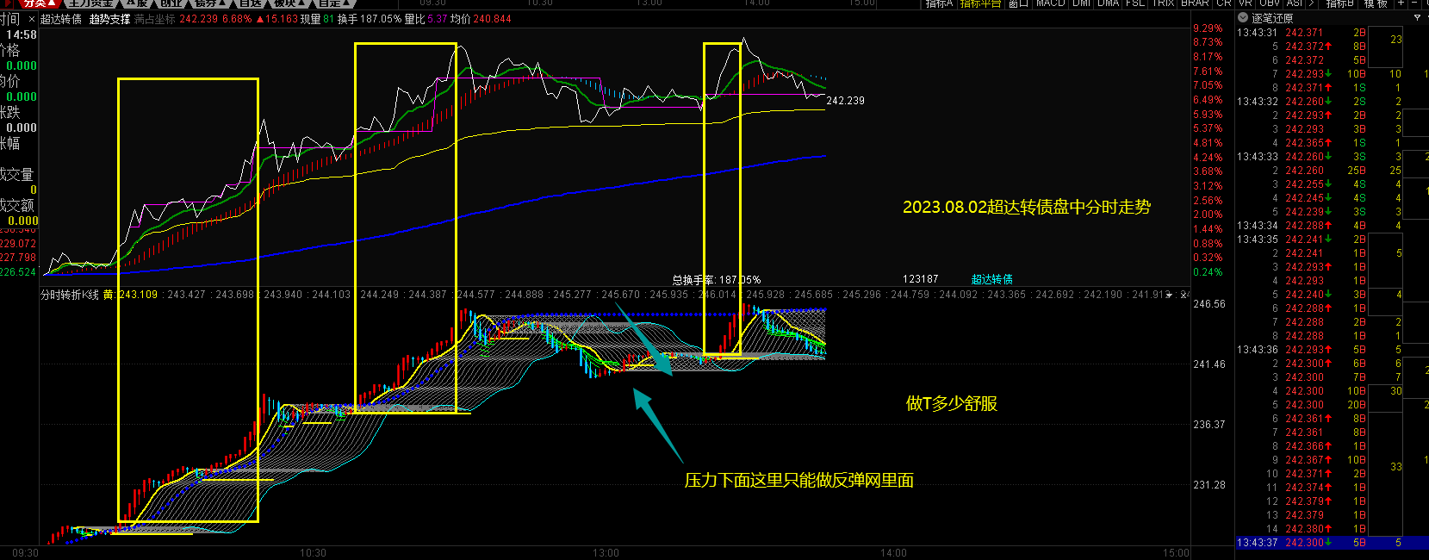Click the 换手 187.05% header value
This screenshot has height=560, width=1429.
370,19
